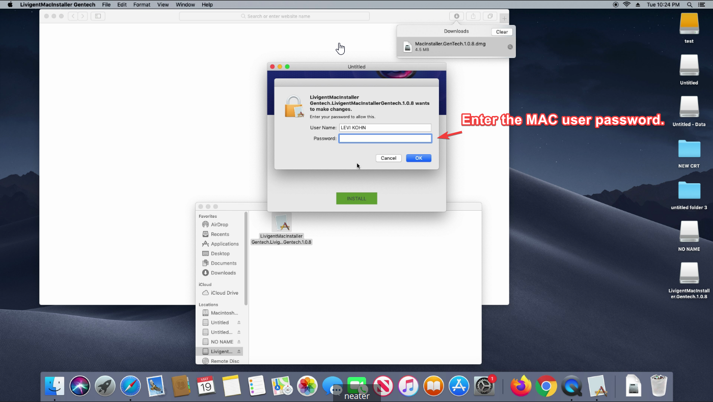The height and width of the screenshot is (402, 713).
Task: Open Documents in Finder sidebar
Action: 224,263
